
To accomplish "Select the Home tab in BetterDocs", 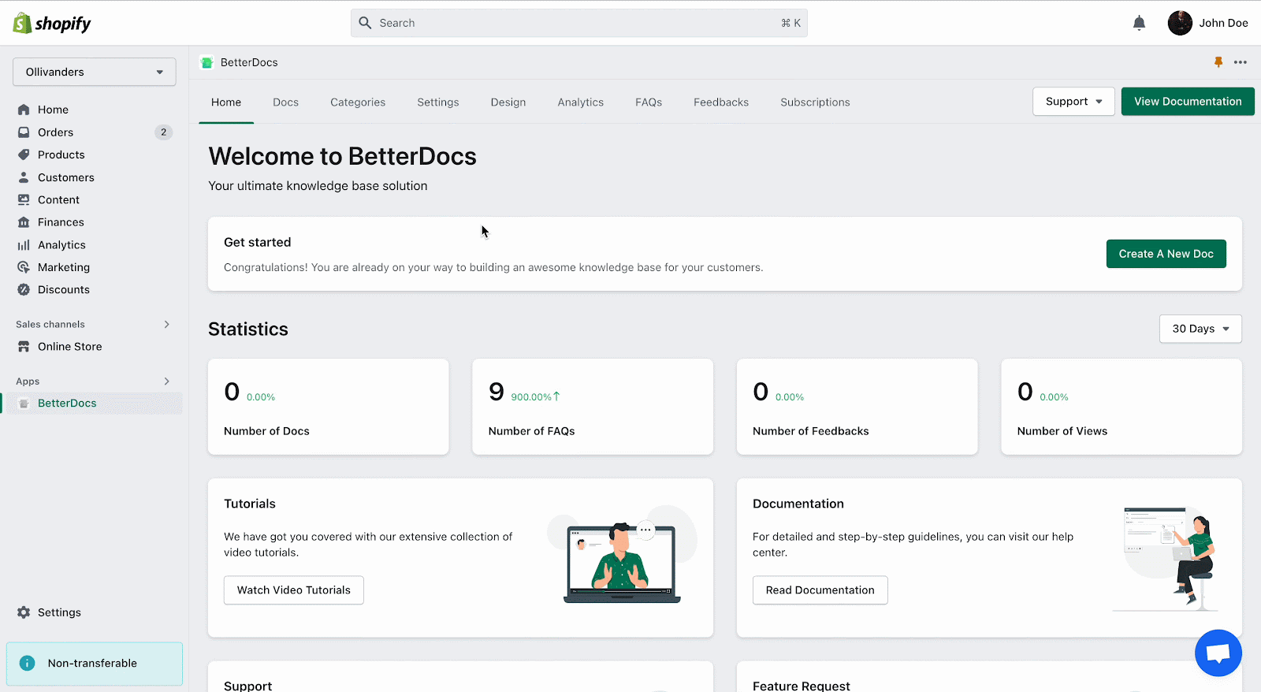I will [x=226, y=102].
